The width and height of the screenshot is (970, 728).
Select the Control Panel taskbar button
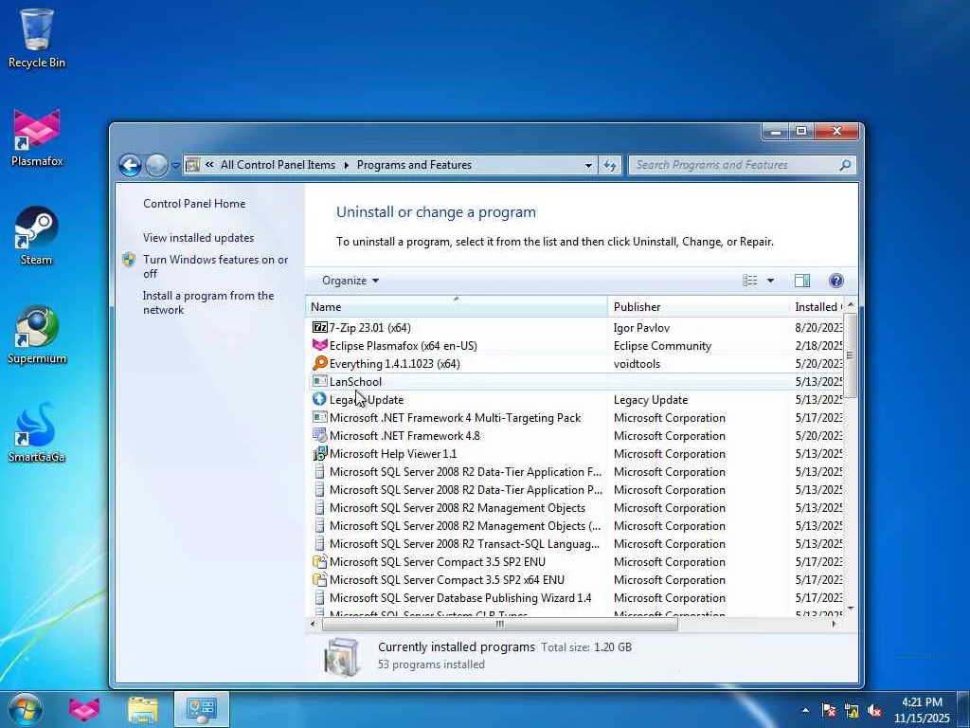click(202, 709)
